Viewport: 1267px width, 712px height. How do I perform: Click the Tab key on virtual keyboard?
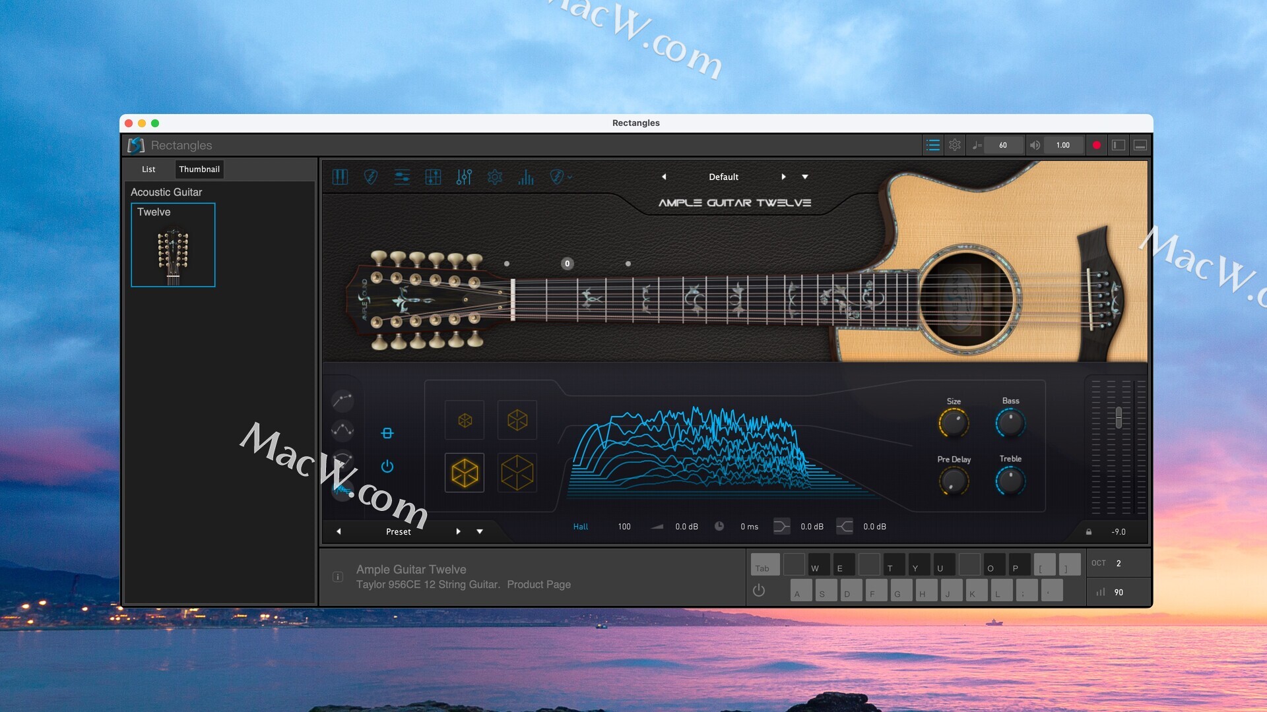click(765, 565)
